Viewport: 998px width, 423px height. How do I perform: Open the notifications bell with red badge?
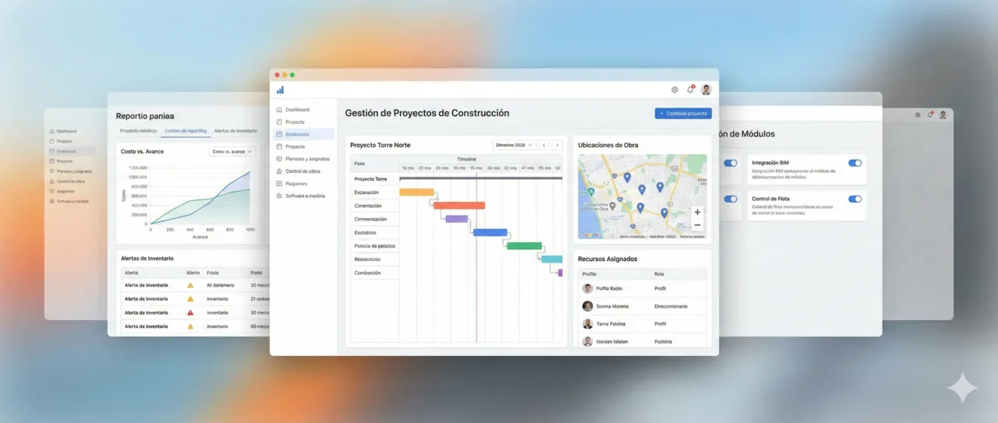point(690,90)
